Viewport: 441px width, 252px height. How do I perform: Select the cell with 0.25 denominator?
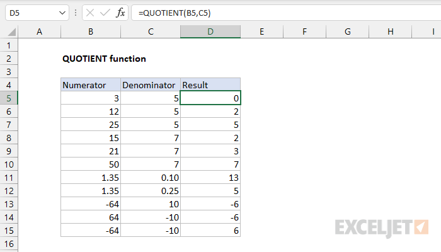tap(150, 190)
